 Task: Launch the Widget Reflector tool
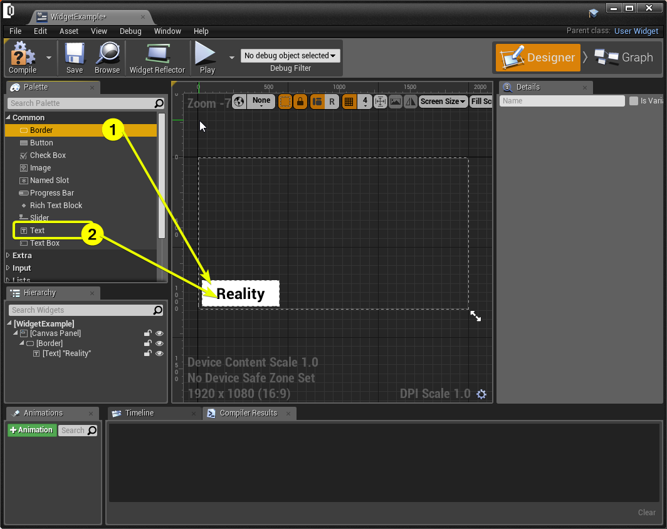(x=157, y=58)
